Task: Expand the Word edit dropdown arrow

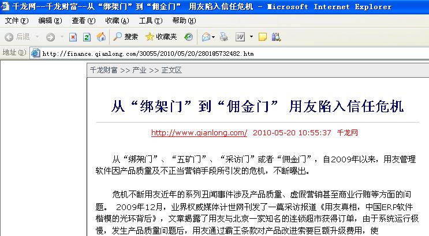Action: 251,37
